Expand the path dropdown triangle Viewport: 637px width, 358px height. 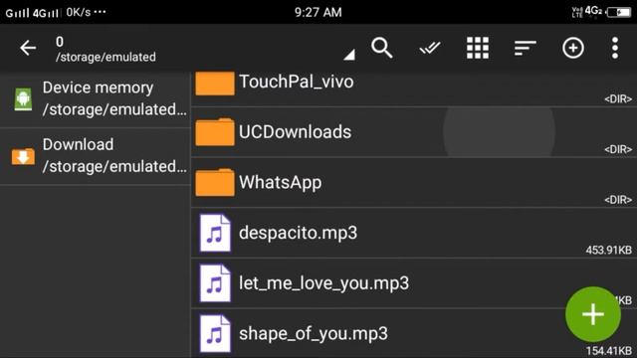(349, 55)
